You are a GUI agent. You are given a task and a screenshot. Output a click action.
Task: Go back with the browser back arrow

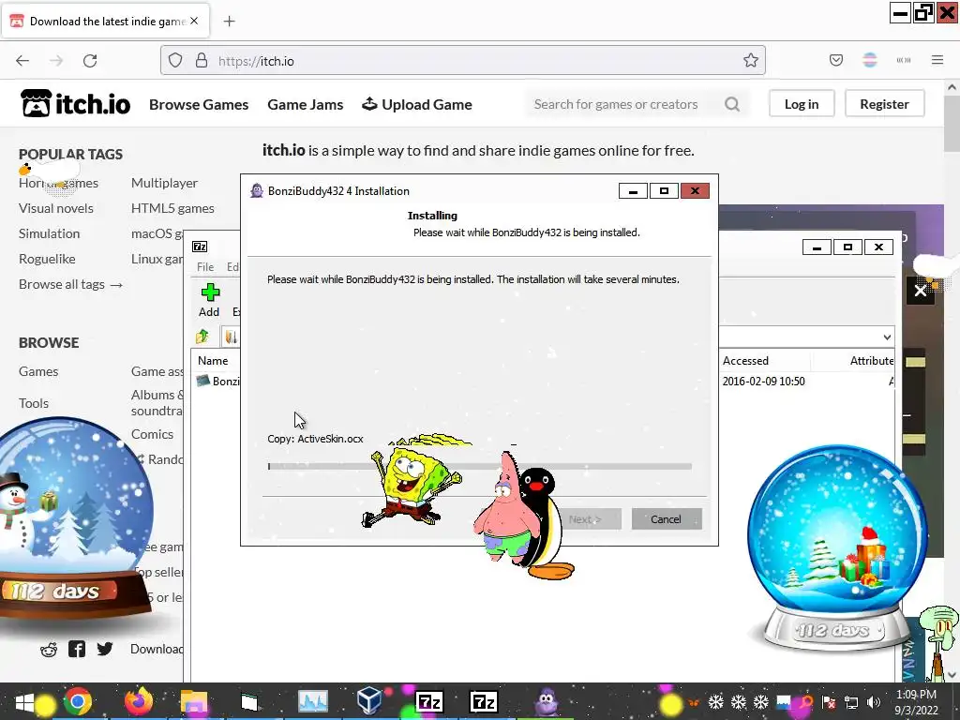[x=22, y=61]
